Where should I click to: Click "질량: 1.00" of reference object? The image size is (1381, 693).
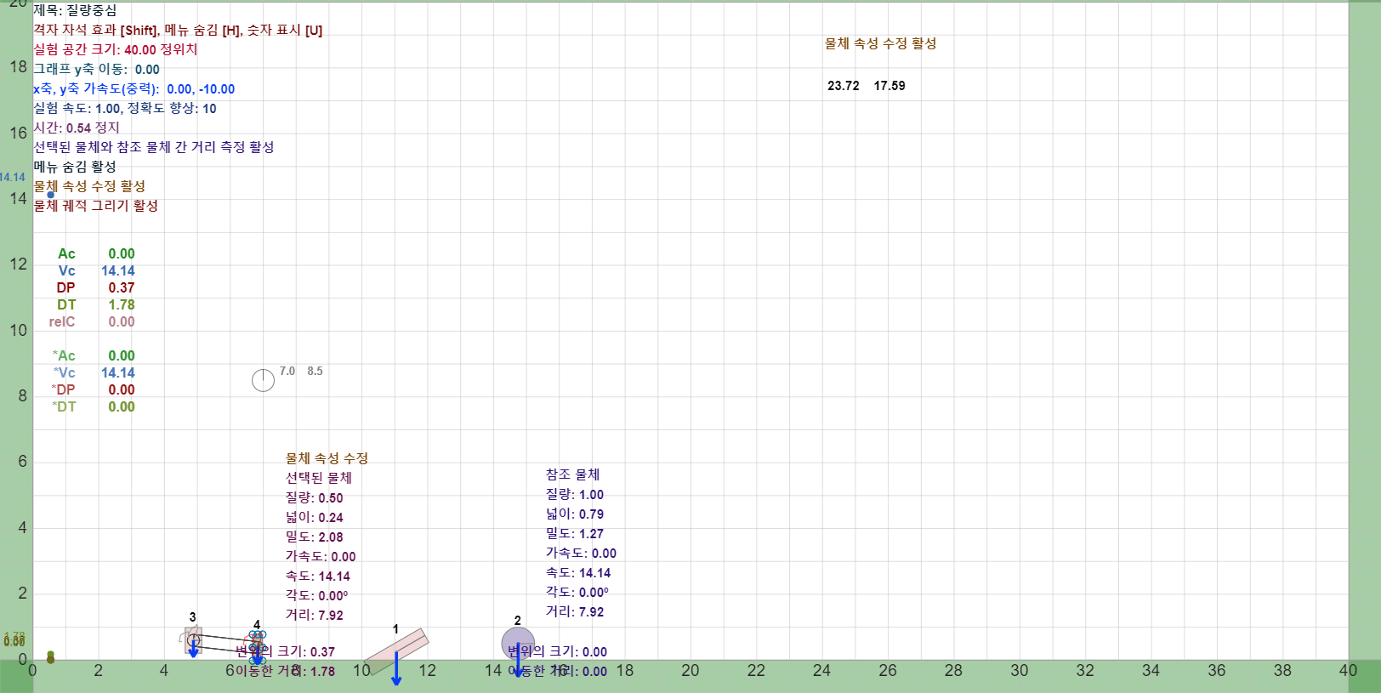pos(575,494)
